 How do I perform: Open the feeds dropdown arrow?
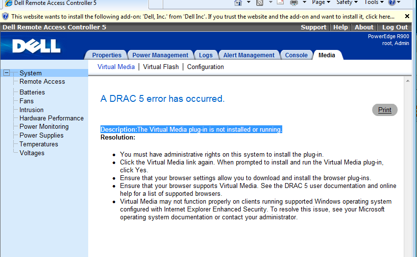pyautogui.click(x=270, y=2)
